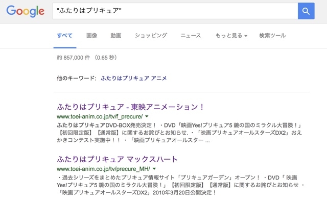
Task: Expand arrow next to precure_MH URL
Action: [154, 168]
